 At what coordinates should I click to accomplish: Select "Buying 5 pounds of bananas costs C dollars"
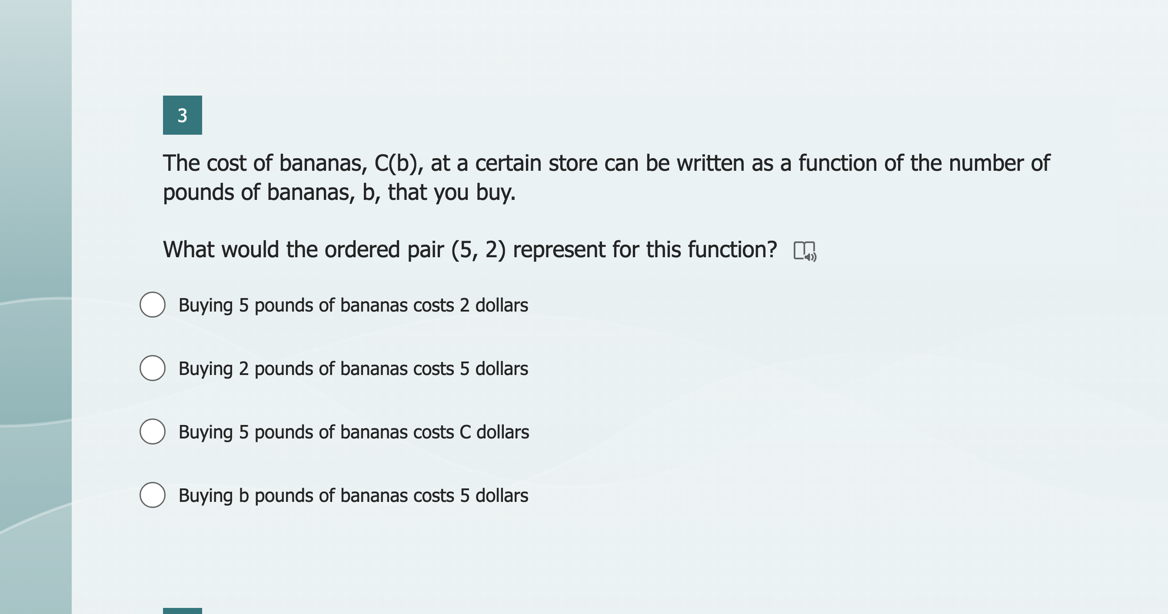click(x=153, y=432)
